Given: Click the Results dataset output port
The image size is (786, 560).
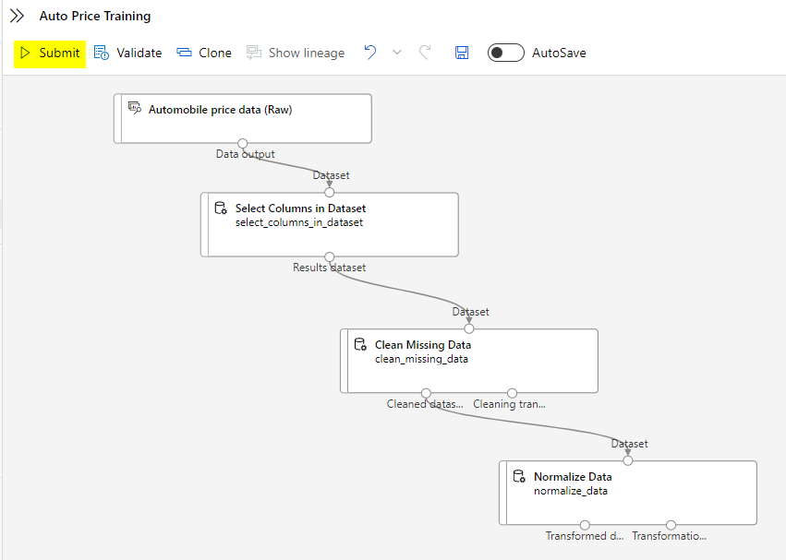Looking at the screenshot, I should (329, 256).
